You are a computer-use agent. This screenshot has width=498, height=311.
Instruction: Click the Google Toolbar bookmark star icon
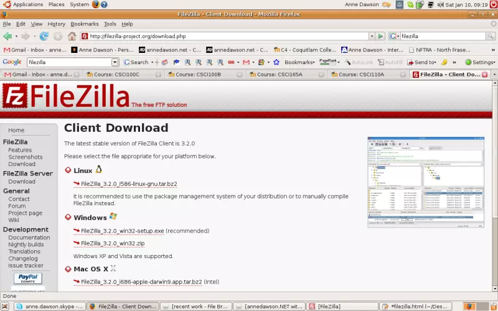pos(276,62)
